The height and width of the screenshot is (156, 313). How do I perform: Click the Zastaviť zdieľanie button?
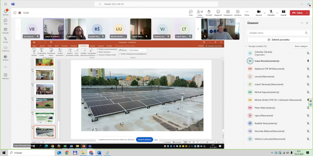(144, 140)
